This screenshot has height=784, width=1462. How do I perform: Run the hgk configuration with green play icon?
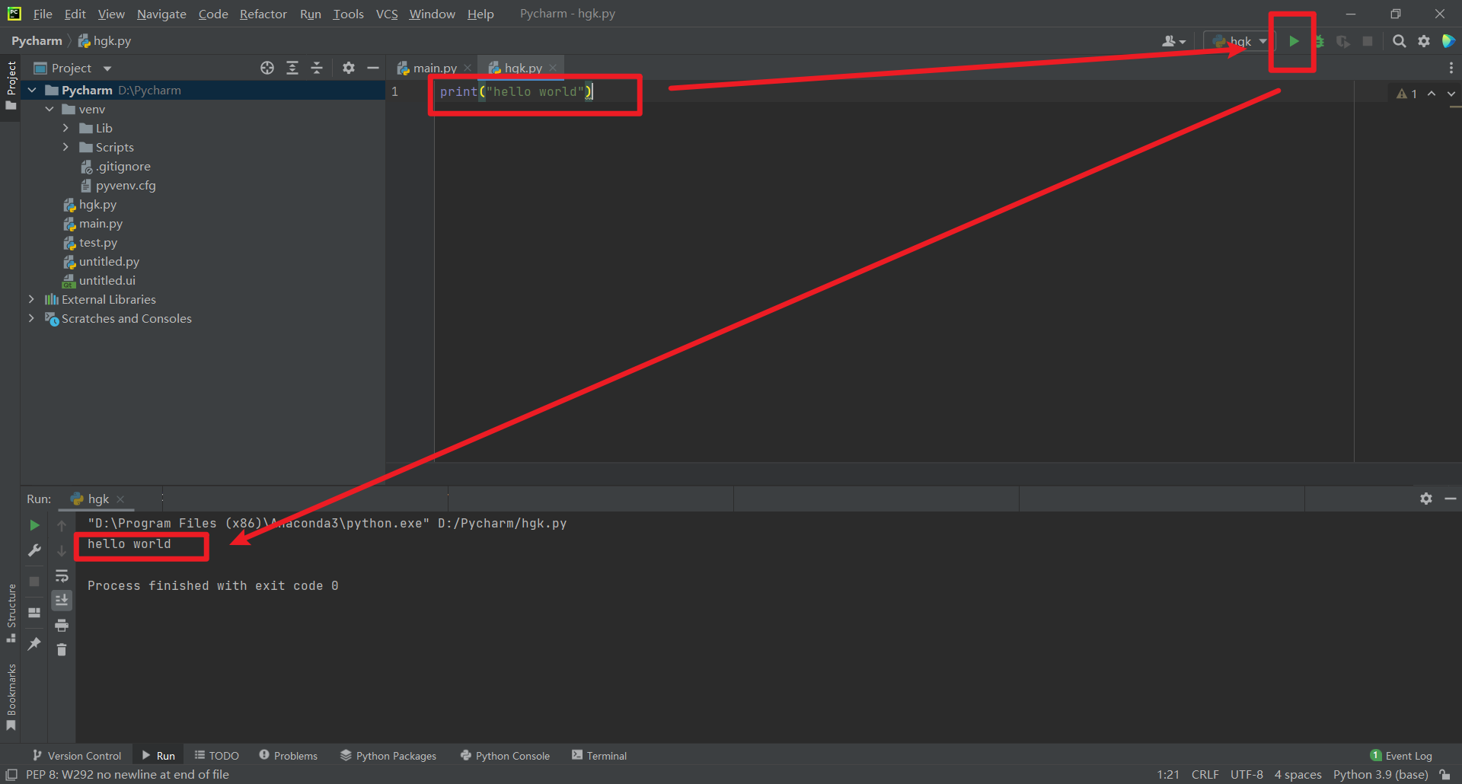pyautogui.click(x=1294, y=41)
